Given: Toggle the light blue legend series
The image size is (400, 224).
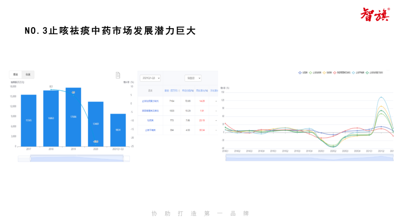Looking at the screenshot, I should click(x=358, y=73).
